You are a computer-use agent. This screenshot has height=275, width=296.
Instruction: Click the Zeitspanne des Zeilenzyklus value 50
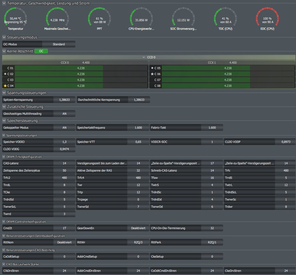(64, 170)
